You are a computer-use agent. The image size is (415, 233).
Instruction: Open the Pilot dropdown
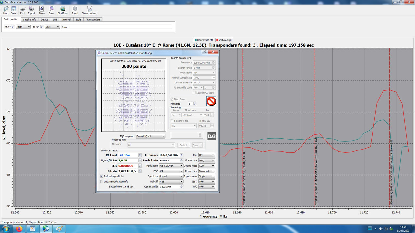pos(207,155)
